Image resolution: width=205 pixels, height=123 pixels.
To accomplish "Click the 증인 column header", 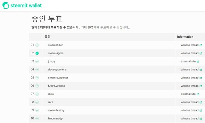I will pyautogui.click(x=47, y=37).
